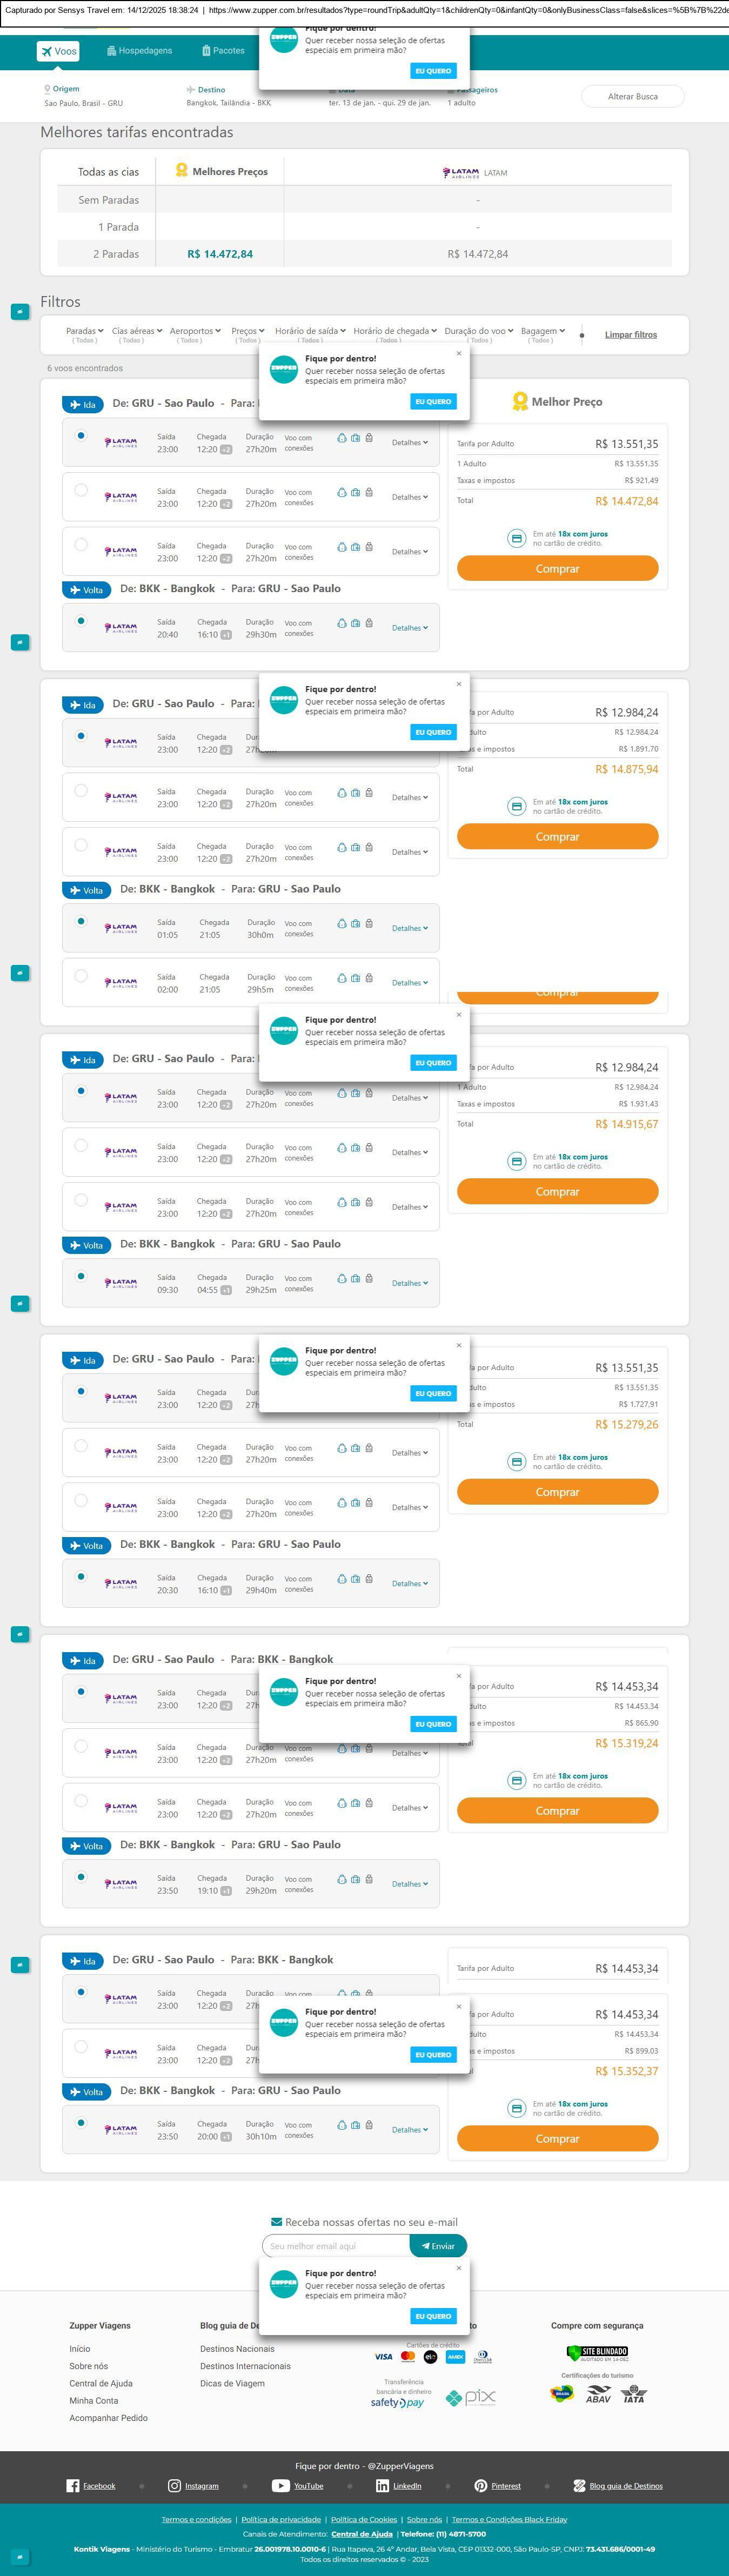This screenshot has width=729, height=2576.
Task: Click the Alterar Busca button
Action: click(x=632, y=97)
